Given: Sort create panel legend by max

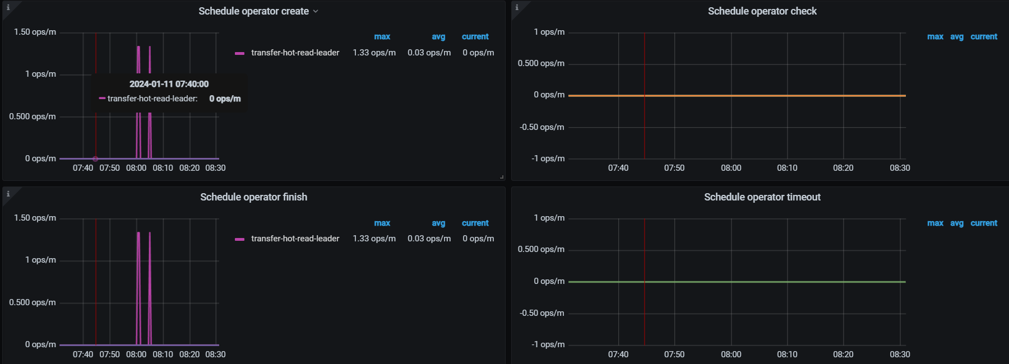Looking at the screenshot, I should [382, 36].
